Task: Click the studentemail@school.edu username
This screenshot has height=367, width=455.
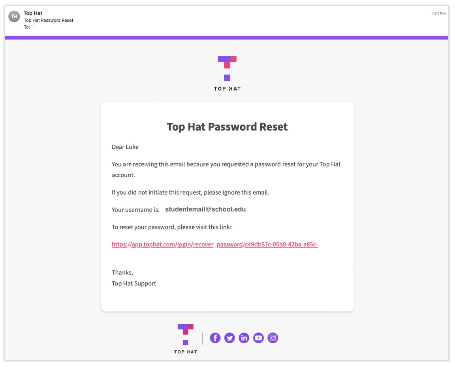Action: tap(205, 210)
